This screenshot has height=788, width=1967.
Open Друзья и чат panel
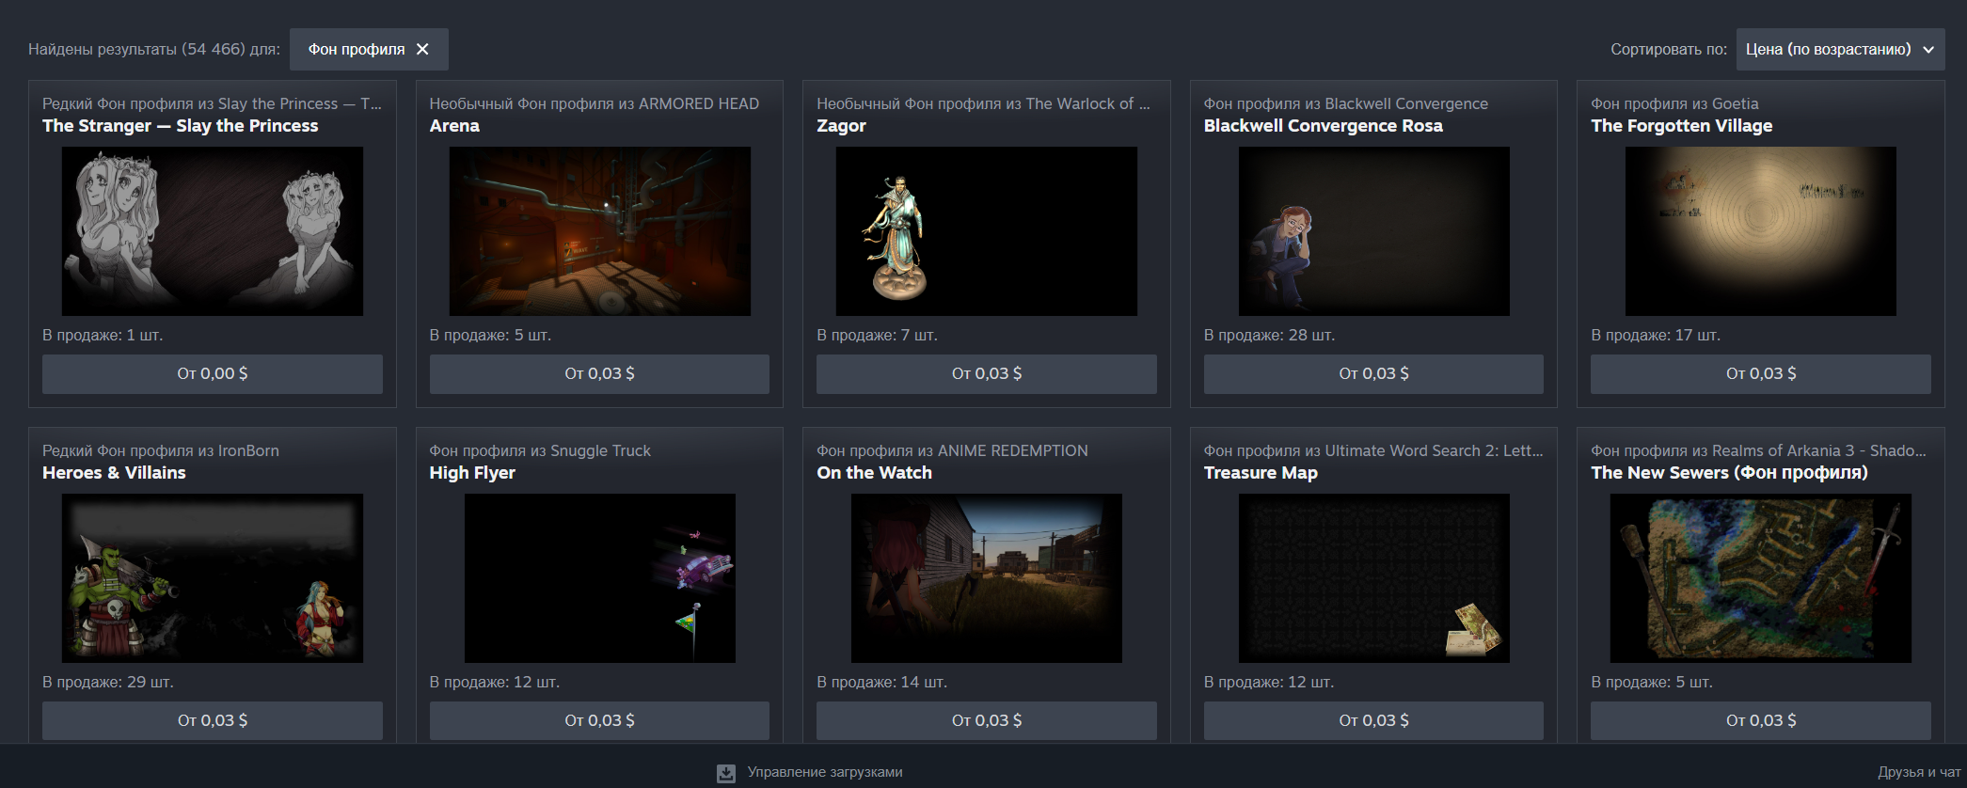1919,772
